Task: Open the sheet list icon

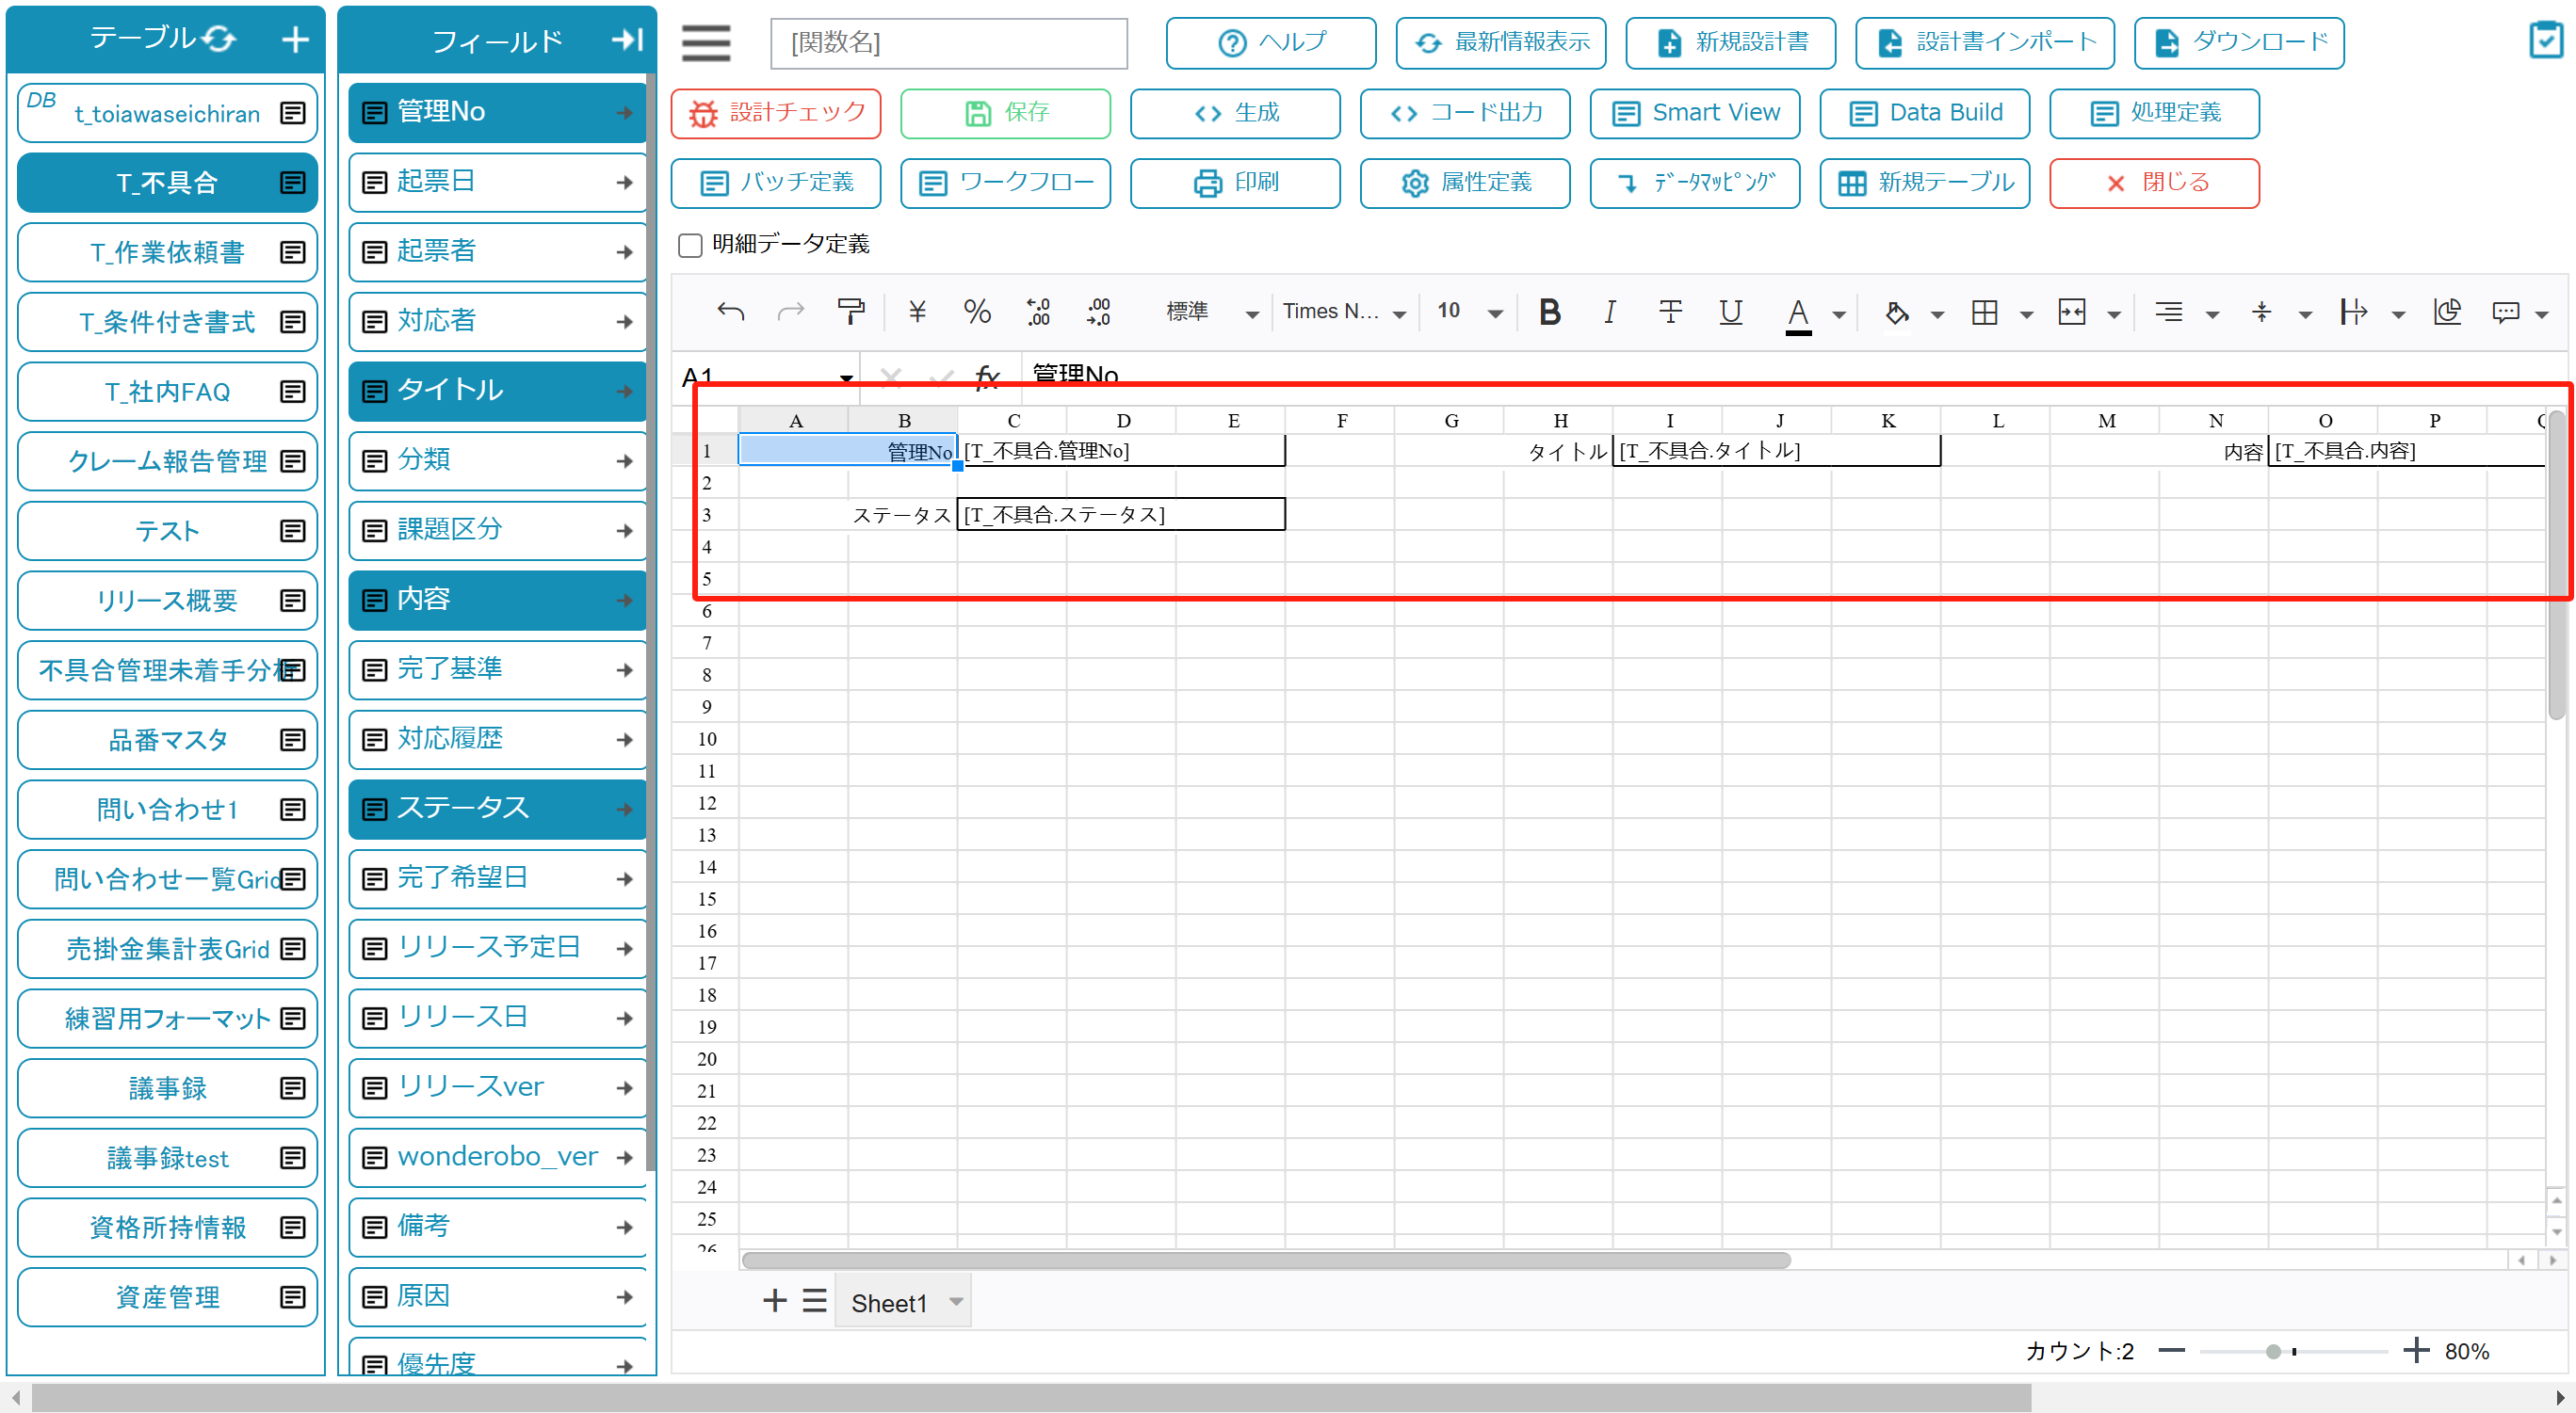Action: click(x=814, y=1300)
